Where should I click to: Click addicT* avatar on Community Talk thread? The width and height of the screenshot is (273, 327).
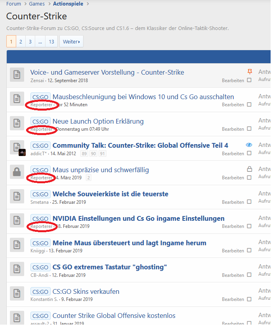[22, 153]
